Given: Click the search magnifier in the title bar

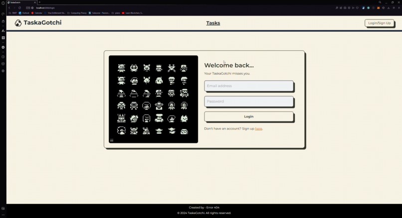Looking at the screenshot, I should [380, 2].
